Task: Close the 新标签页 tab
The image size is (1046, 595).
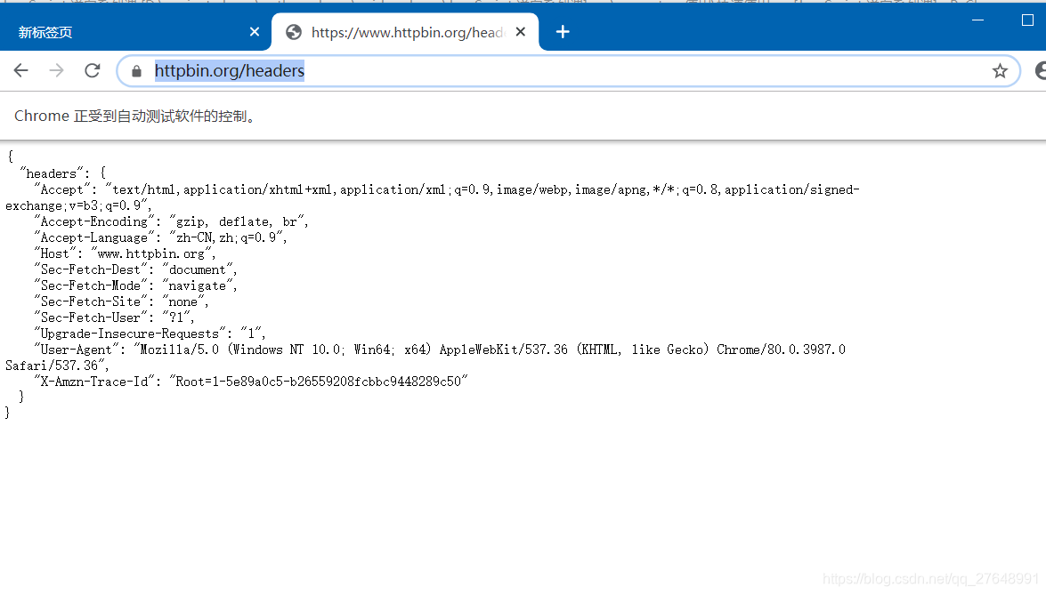Action: tap(255, 32)
